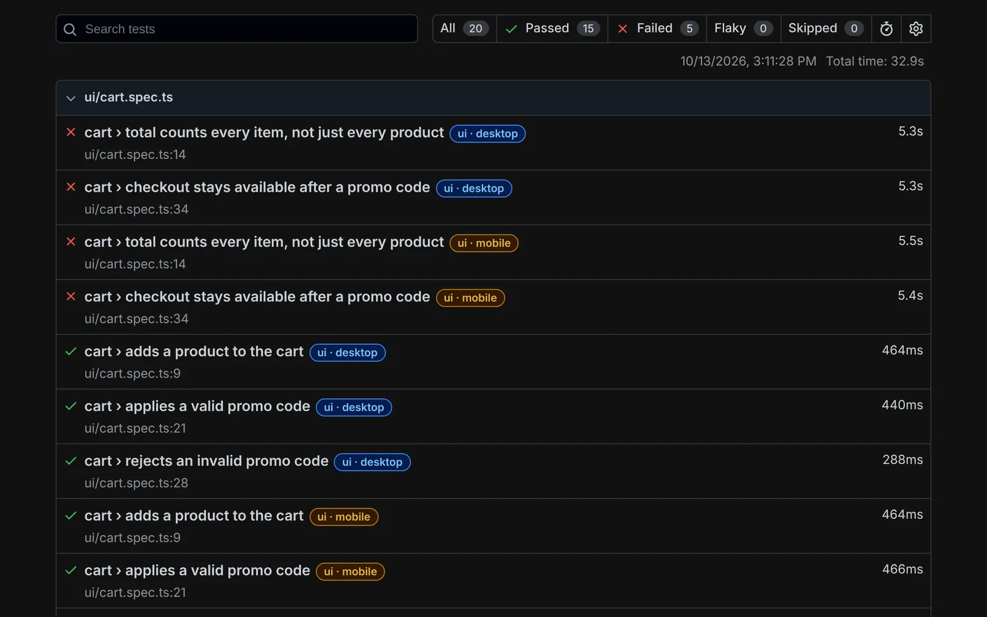Click the 5.4s duration value
Image resolution: width=987 pixels, height=617 pixels.
coord(911,296)
